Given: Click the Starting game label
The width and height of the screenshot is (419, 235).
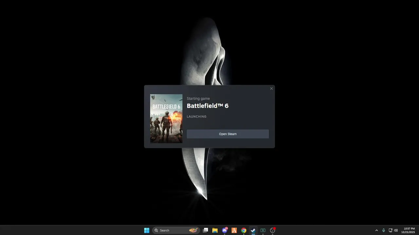Looking at the screenshot, I should pos(198,99).
